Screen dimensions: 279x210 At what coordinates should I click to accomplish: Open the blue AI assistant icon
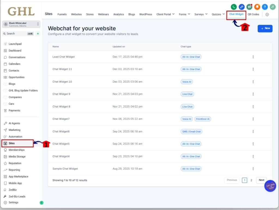click(x=241, y=7)
